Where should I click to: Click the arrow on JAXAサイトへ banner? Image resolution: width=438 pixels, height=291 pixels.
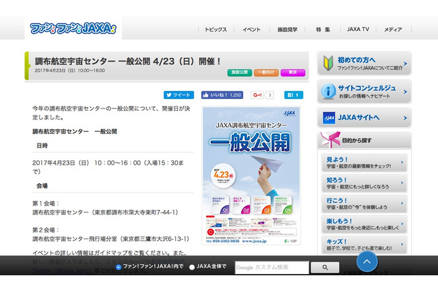pyautogui.click(x=405, y=118)
